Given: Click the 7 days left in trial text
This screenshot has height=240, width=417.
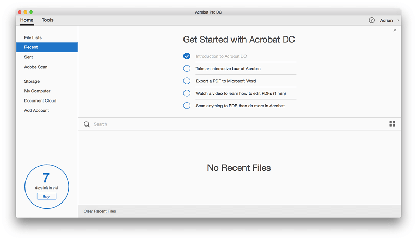Looking at the screenshot, I should pos(46,188).
